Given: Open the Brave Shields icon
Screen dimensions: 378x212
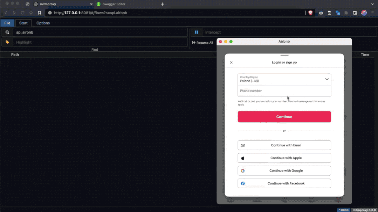Looking at the screenshot, I should tap(310, 13).
